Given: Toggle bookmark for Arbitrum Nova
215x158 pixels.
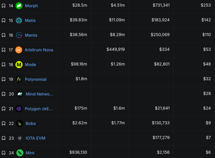Looking at the screenshot, I should point(3,50).
